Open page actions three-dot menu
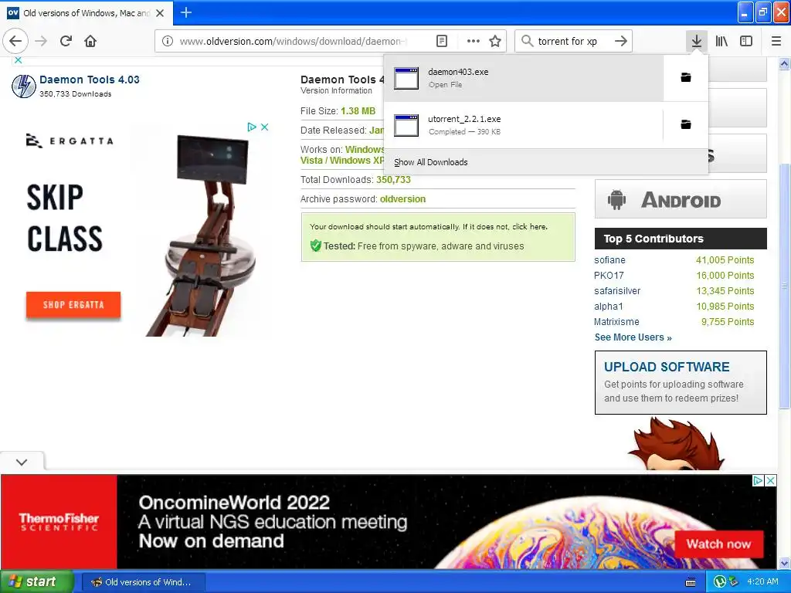This screenshot has height=593, width=791. 474,42
